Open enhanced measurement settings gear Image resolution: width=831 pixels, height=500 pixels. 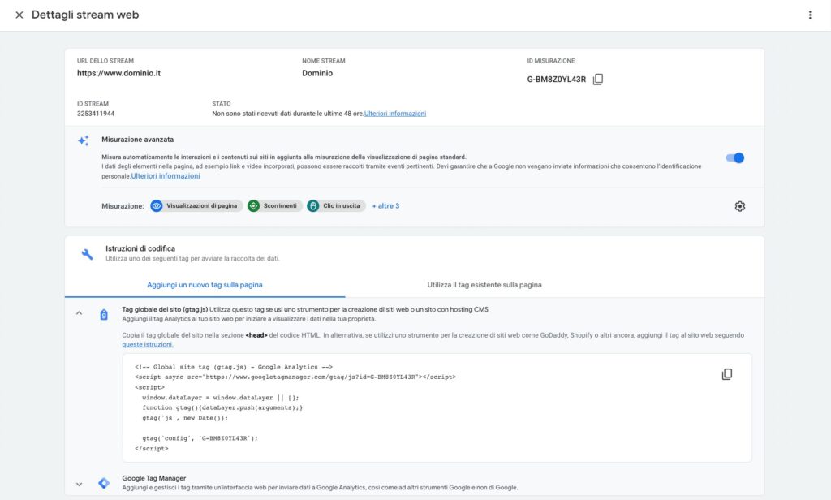[740, 206]
